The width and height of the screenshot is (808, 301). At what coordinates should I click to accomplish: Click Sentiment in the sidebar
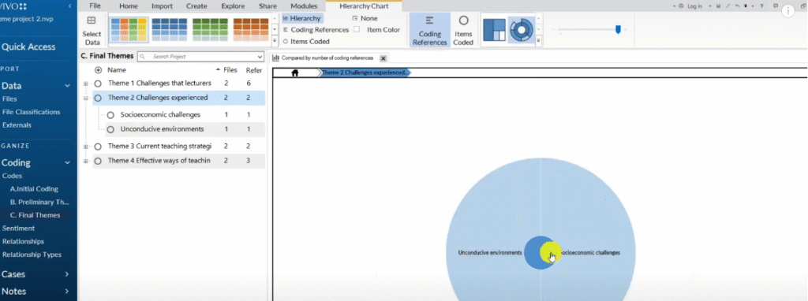(x=19, y=228)
